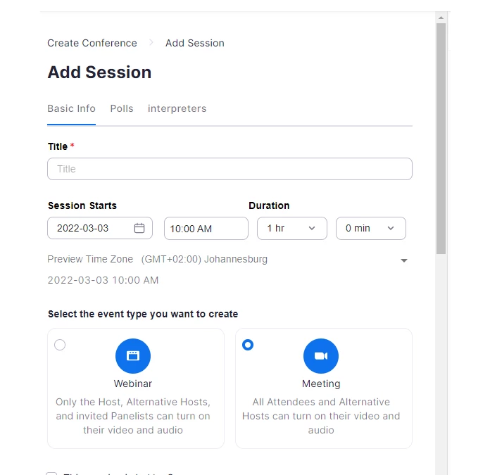Image resolution: width=490 pixels, height=475 pixels.
Task: Click the breadcrumb chevron separator
Action: point(151,42)
